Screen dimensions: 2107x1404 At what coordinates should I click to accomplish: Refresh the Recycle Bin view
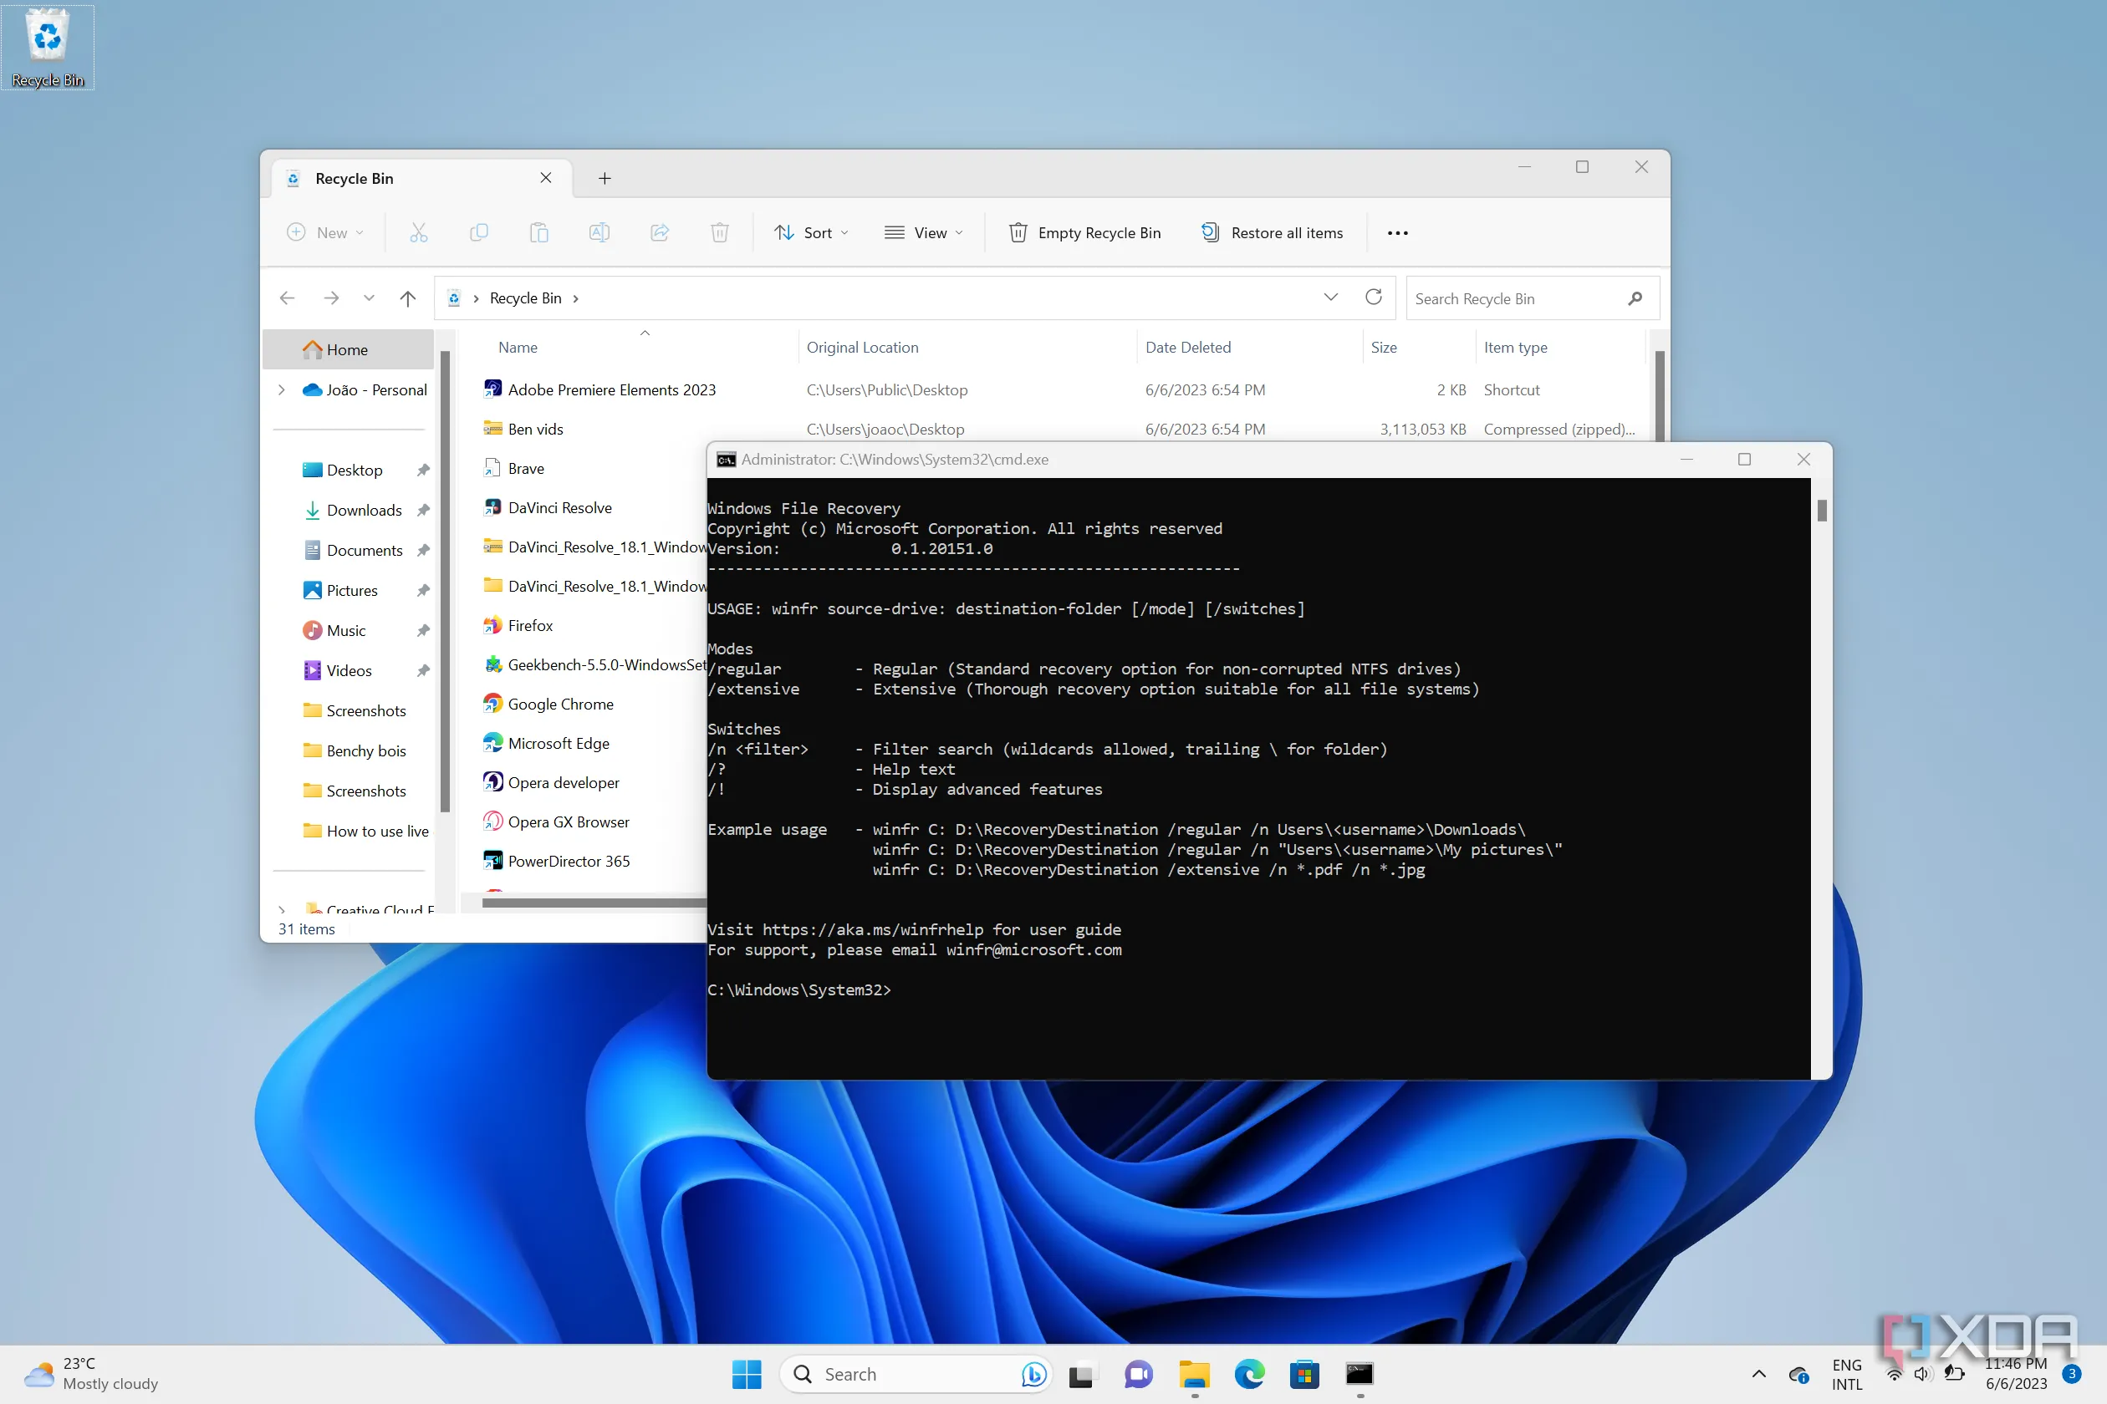(x=1373, y=298)
